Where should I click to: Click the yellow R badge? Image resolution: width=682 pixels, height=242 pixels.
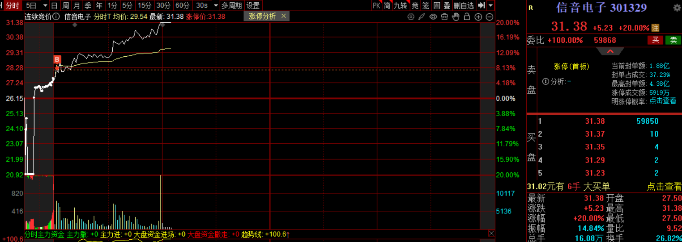pyautogui.click(x=531, y=8)
